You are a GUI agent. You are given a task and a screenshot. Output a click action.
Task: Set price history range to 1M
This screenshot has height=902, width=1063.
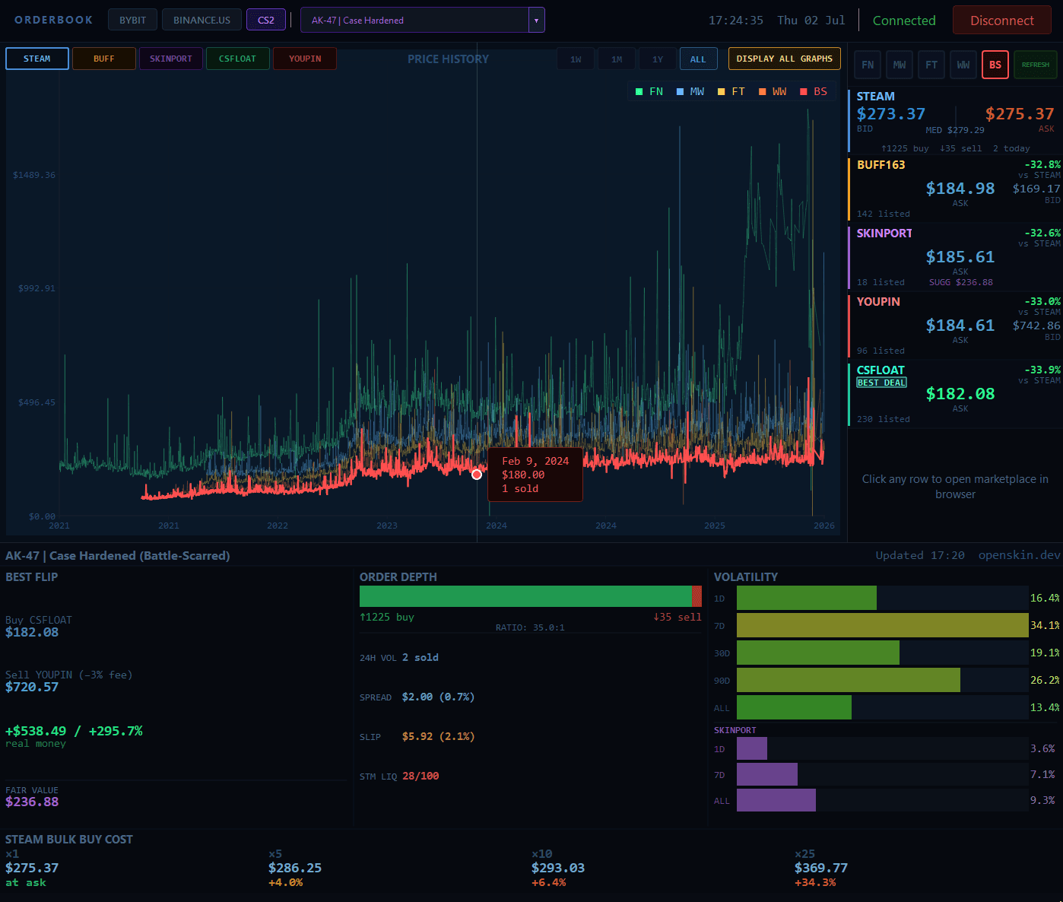[617, 59]
